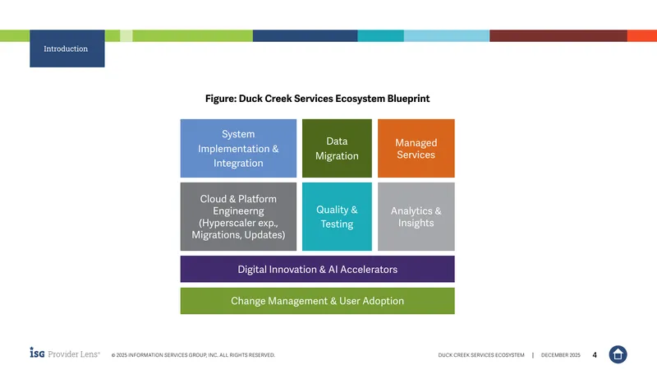
Task: Select the Managed Services orange block
Action: pos(416,148)
